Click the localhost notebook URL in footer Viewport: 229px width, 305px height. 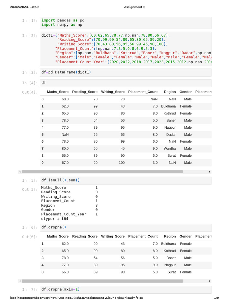click(77, 298)
